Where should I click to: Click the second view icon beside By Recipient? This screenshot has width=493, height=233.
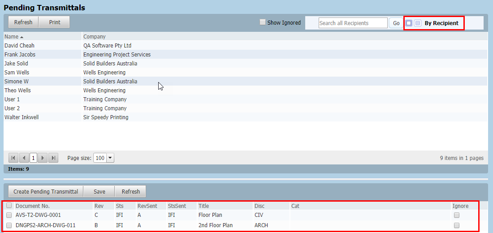point(418,23)
